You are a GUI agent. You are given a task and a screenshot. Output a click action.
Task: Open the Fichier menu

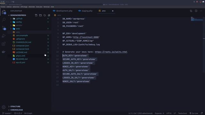3,7
